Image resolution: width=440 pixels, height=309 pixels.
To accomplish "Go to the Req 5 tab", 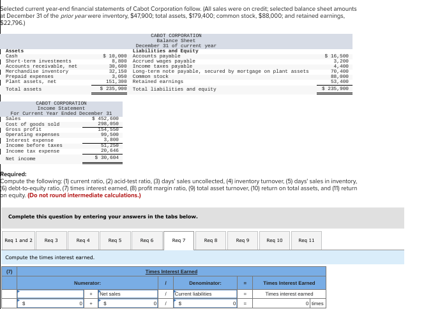I will pyautogui.click(x=116, y=241).
